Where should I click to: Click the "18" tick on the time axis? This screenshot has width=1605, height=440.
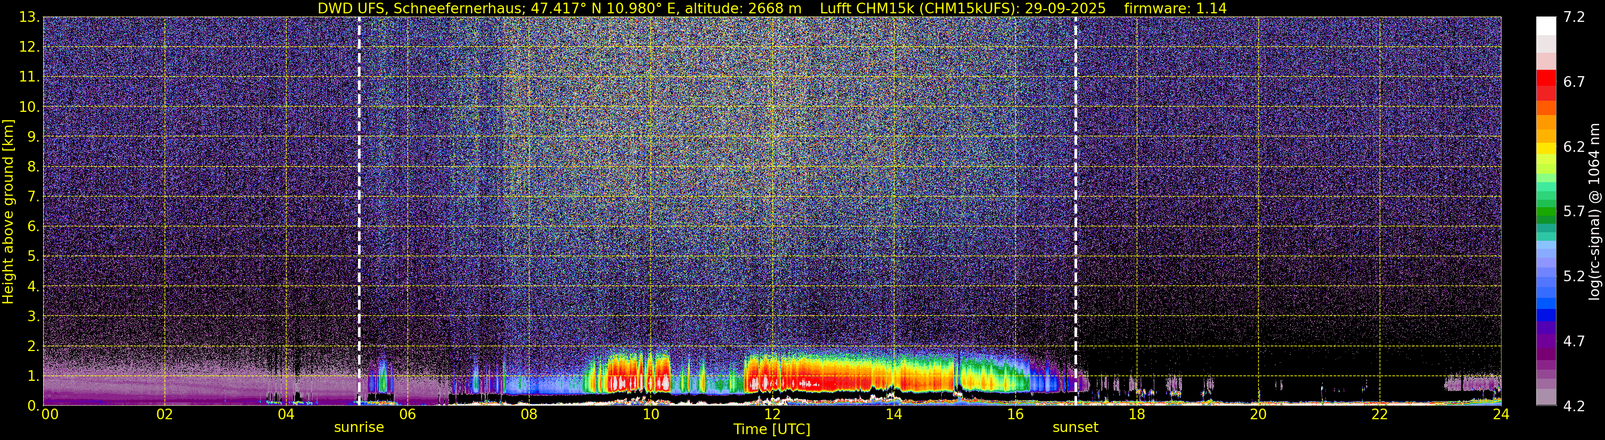1136,415
